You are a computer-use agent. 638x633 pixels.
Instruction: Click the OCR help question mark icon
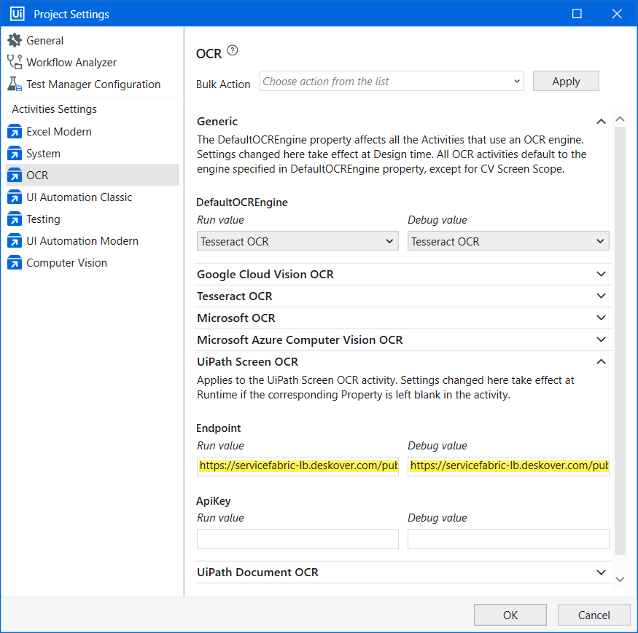233,50
